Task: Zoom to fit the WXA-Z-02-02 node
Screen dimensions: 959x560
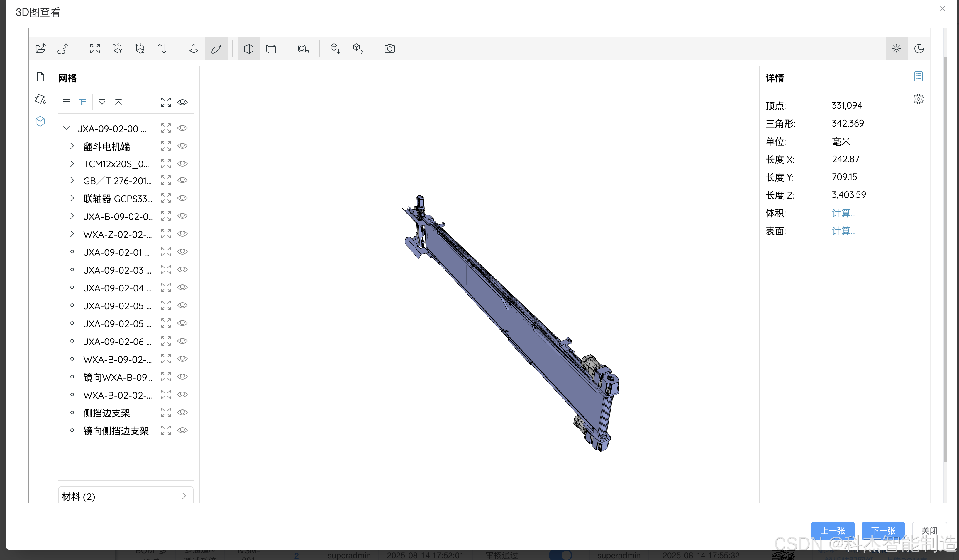Action: click(x=165, y=234)
